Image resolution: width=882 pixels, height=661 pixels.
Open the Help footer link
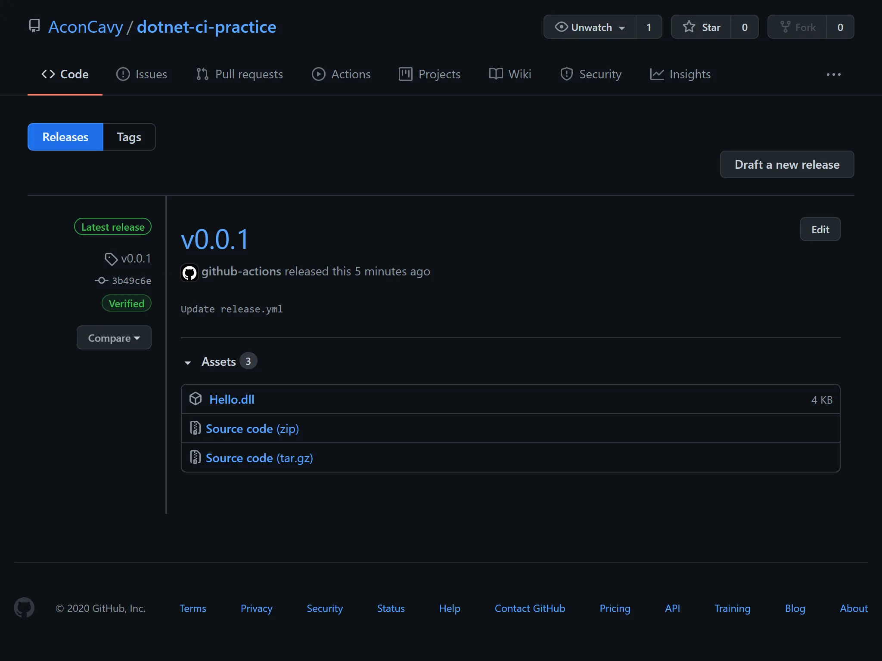pos(450,608)
